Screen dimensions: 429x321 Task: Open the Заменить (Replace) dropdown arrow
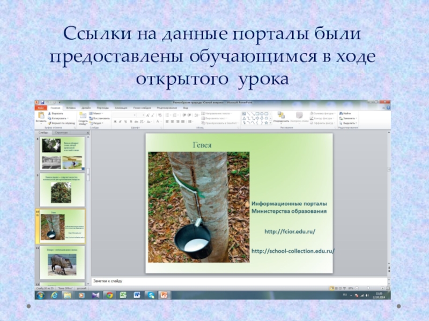[357, 118]
